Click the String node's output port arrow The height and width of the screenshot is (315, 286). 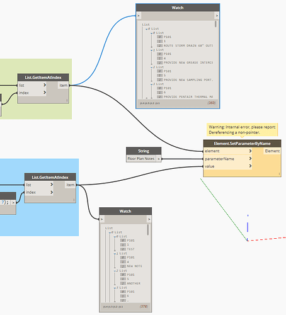159,159
